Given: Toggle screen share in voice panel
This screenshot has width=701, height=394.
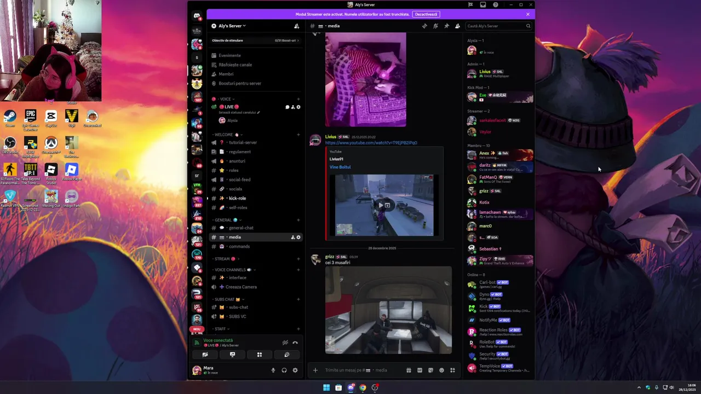Looking at the screenshot, I should pyautogui.click(x=232, y=355).
